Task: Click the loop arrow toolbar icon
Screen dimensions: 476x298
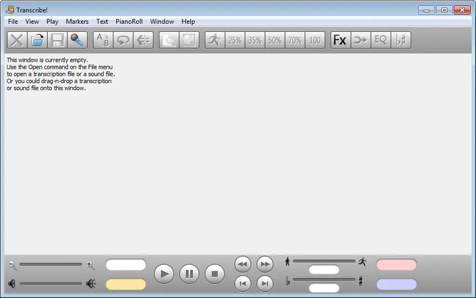Action: point(123,40)
